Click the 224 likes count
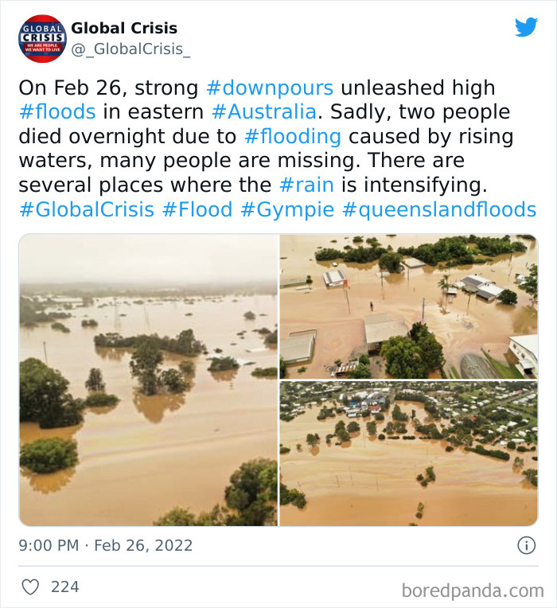Image resolution: width=557 pixels, height=608 pixels. [65, 587]
